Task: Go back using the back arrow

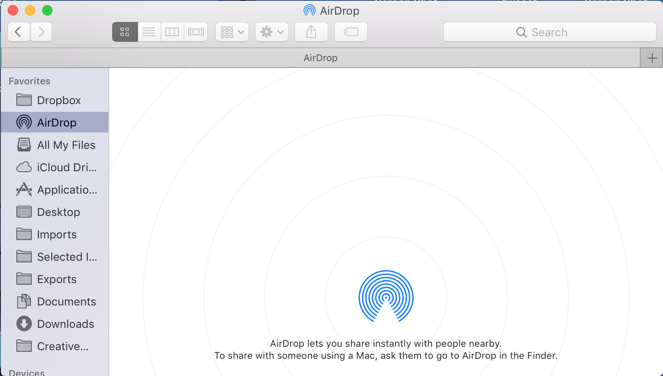Action: pyautogui.click(x=18, y=32)
